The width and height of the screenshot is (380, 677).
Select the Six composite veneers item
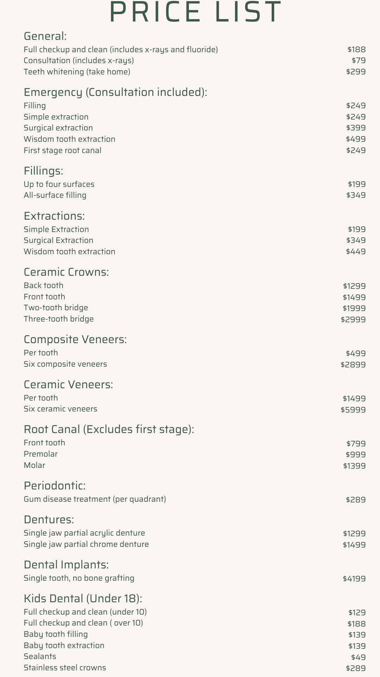65,364
